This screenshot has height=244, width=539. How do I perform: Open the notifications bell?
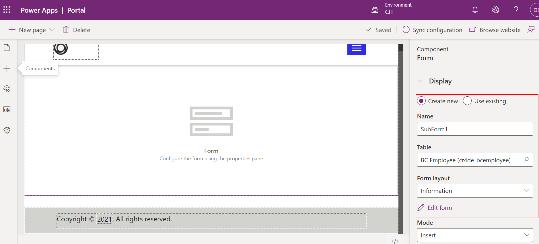(475, 10)
